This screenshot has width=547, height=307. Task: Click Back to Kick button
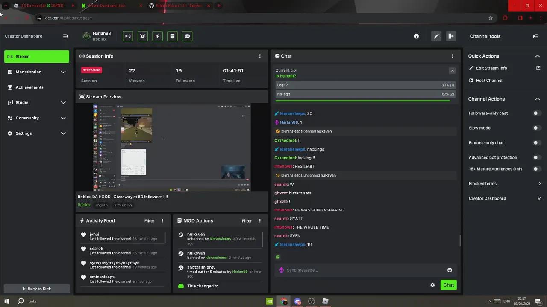(37, 289)
